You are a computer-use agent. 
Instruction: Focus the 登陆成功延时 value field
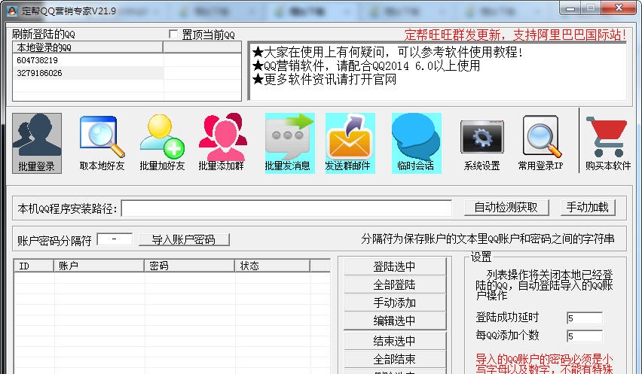pos(585,318)
